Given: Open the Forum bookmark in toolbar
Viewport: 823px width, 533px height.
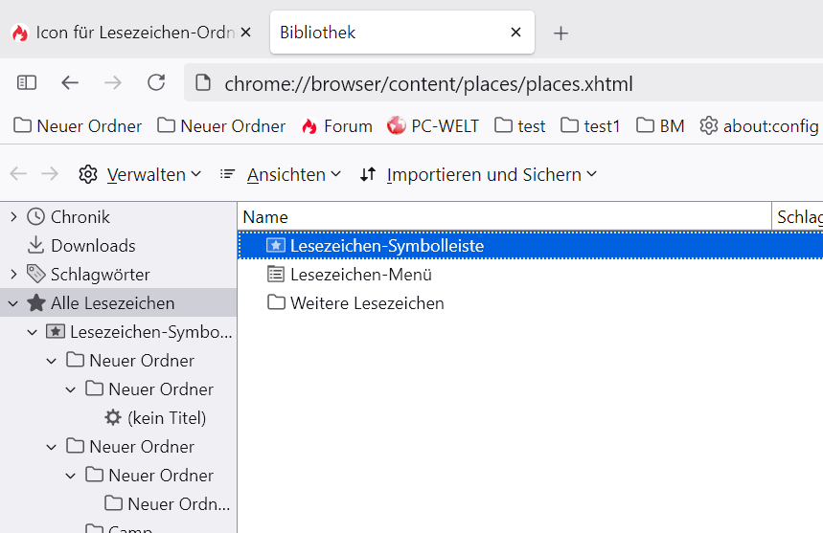Looking at the screenshot, I should (336, 126).
